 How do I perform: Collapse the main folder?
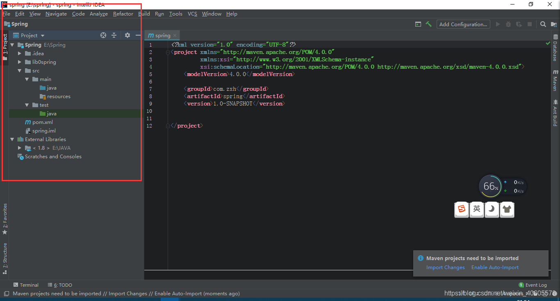coord(27,79)
